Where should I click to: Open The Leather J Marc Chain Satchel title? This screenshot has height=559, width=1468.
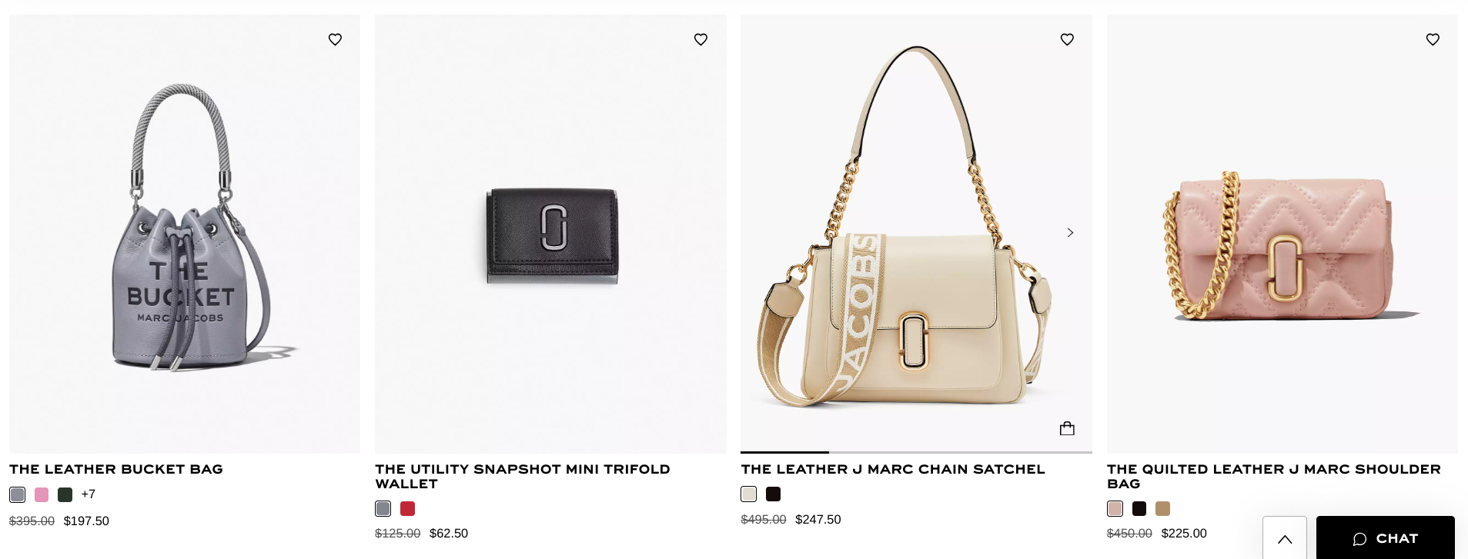893,469
